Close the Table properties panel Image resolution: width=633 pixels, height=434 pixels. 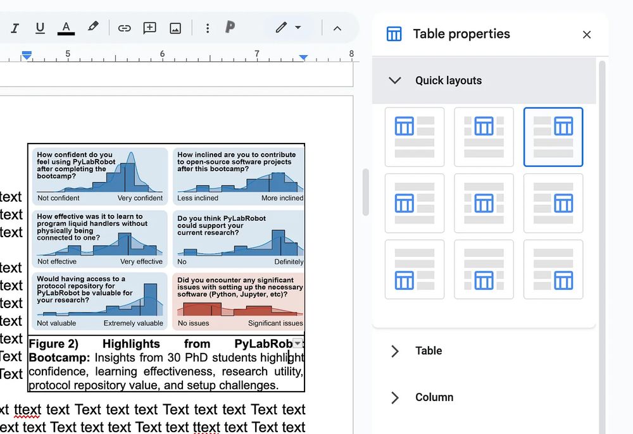coord(587,35)
